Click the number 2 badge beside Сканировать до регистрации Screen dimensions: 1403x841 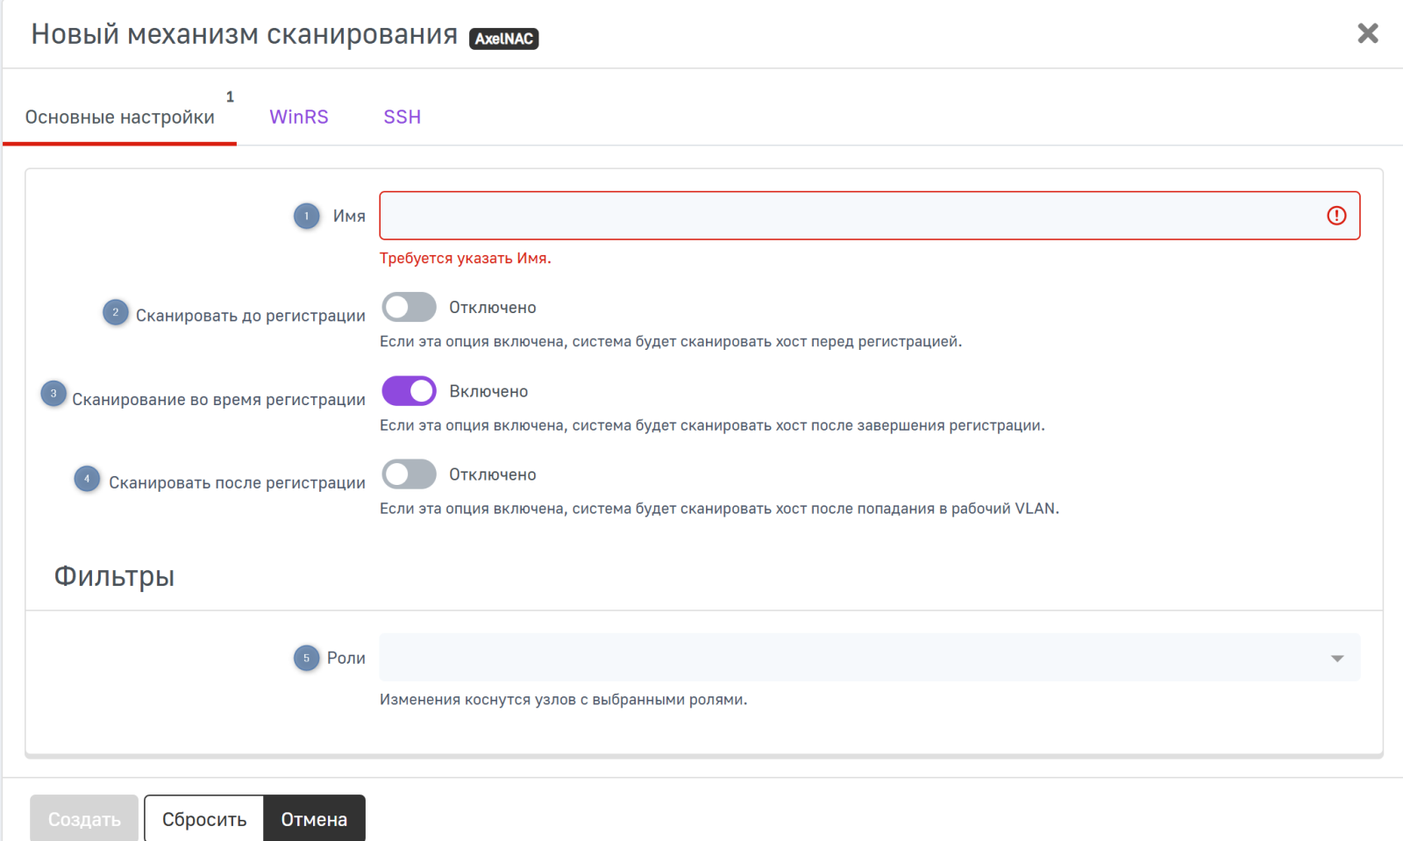coord(116,312)
